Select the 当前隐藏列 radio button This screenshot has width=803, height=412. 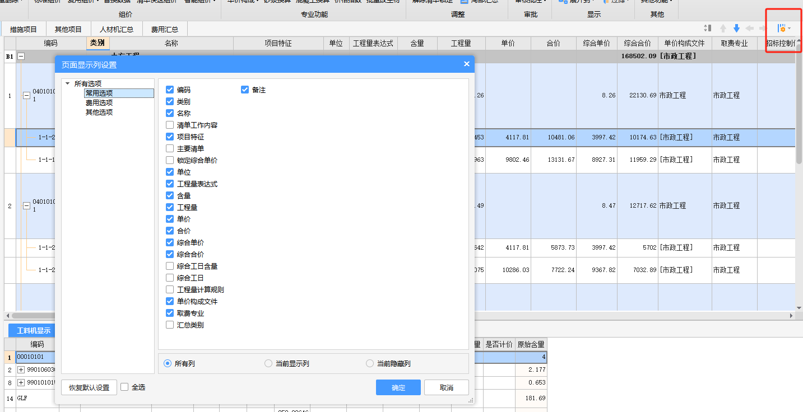[x=370, y=363]
